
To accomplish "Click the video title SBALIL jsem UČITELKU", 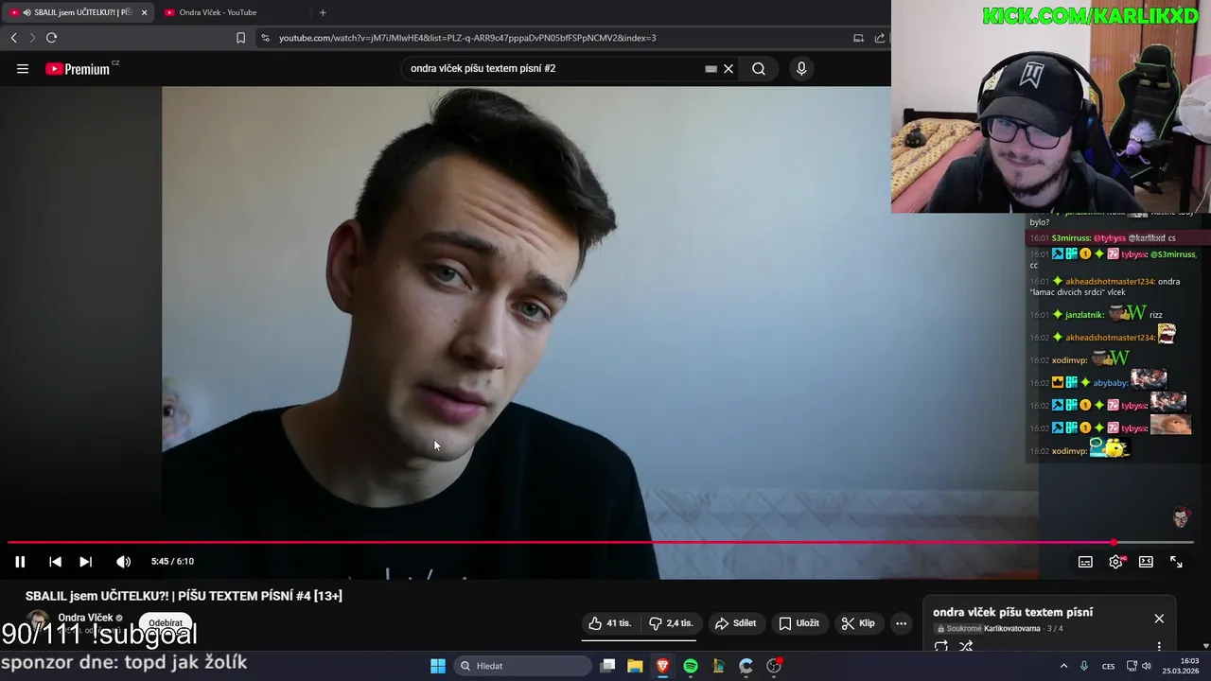I will 184,596.
